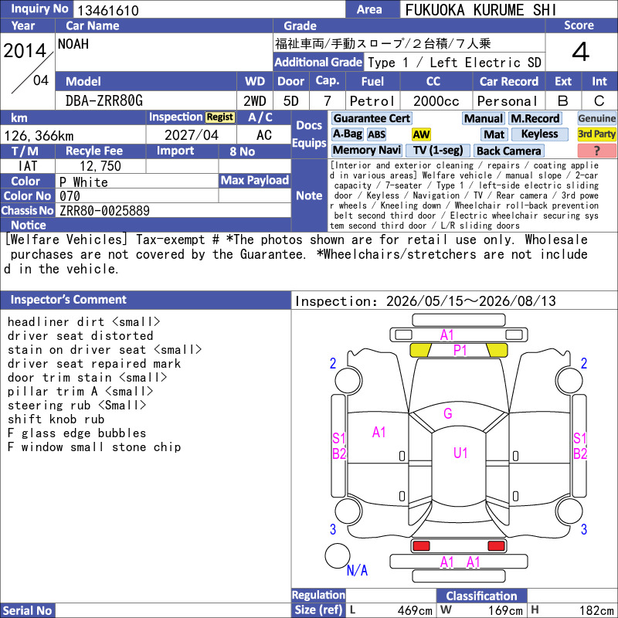Click the left yellow headlight
Image resolution: width=618 pixels, height=618 pixels.
pyautogui.click(x=420, y=350)
